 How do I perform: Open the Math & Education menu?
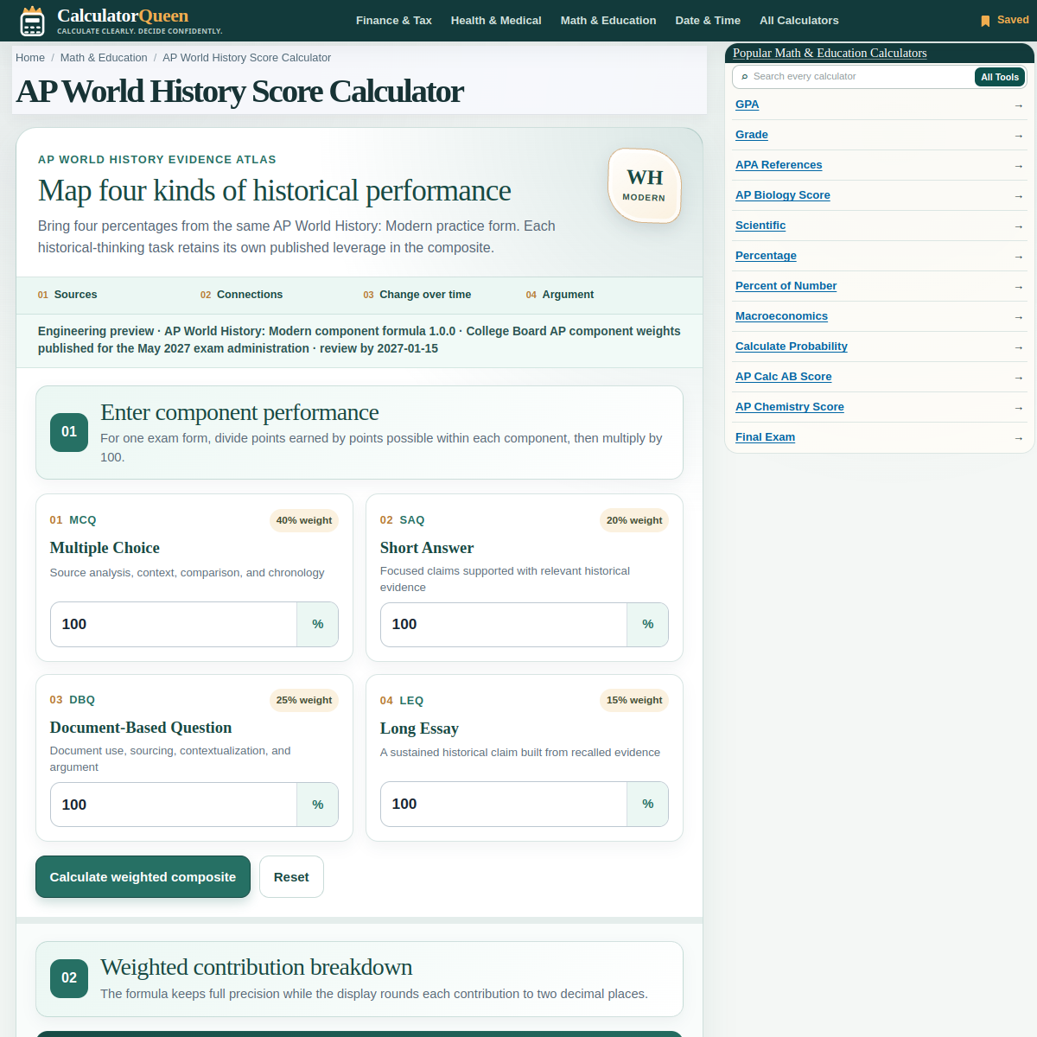[608, 21]
